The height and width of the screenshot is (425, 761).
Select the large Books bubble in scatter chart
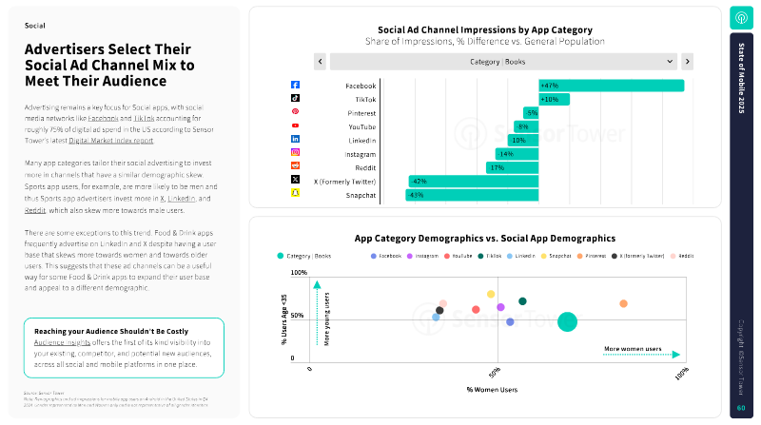point(567,321)
